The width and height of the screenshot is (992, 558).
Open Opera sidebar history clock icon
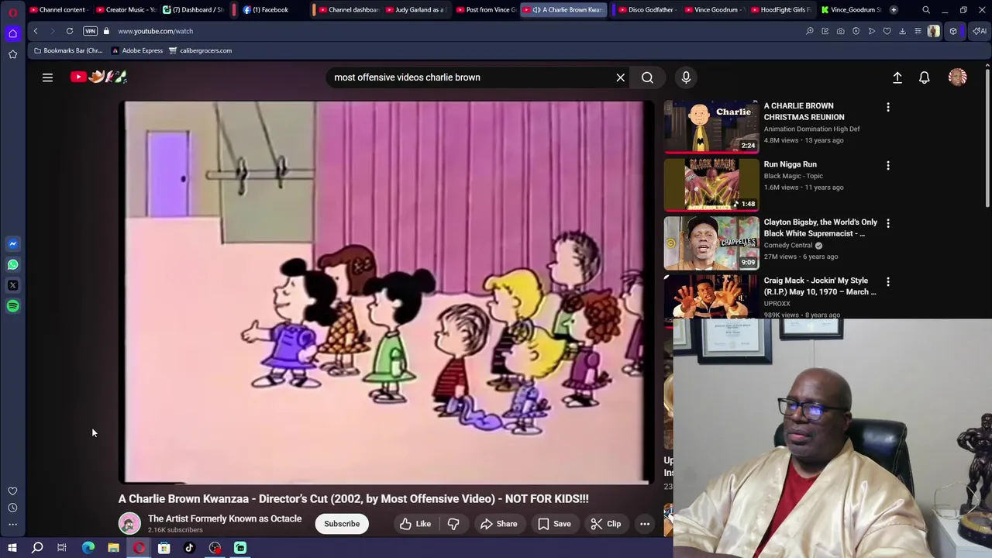click(x=12, y=508)
